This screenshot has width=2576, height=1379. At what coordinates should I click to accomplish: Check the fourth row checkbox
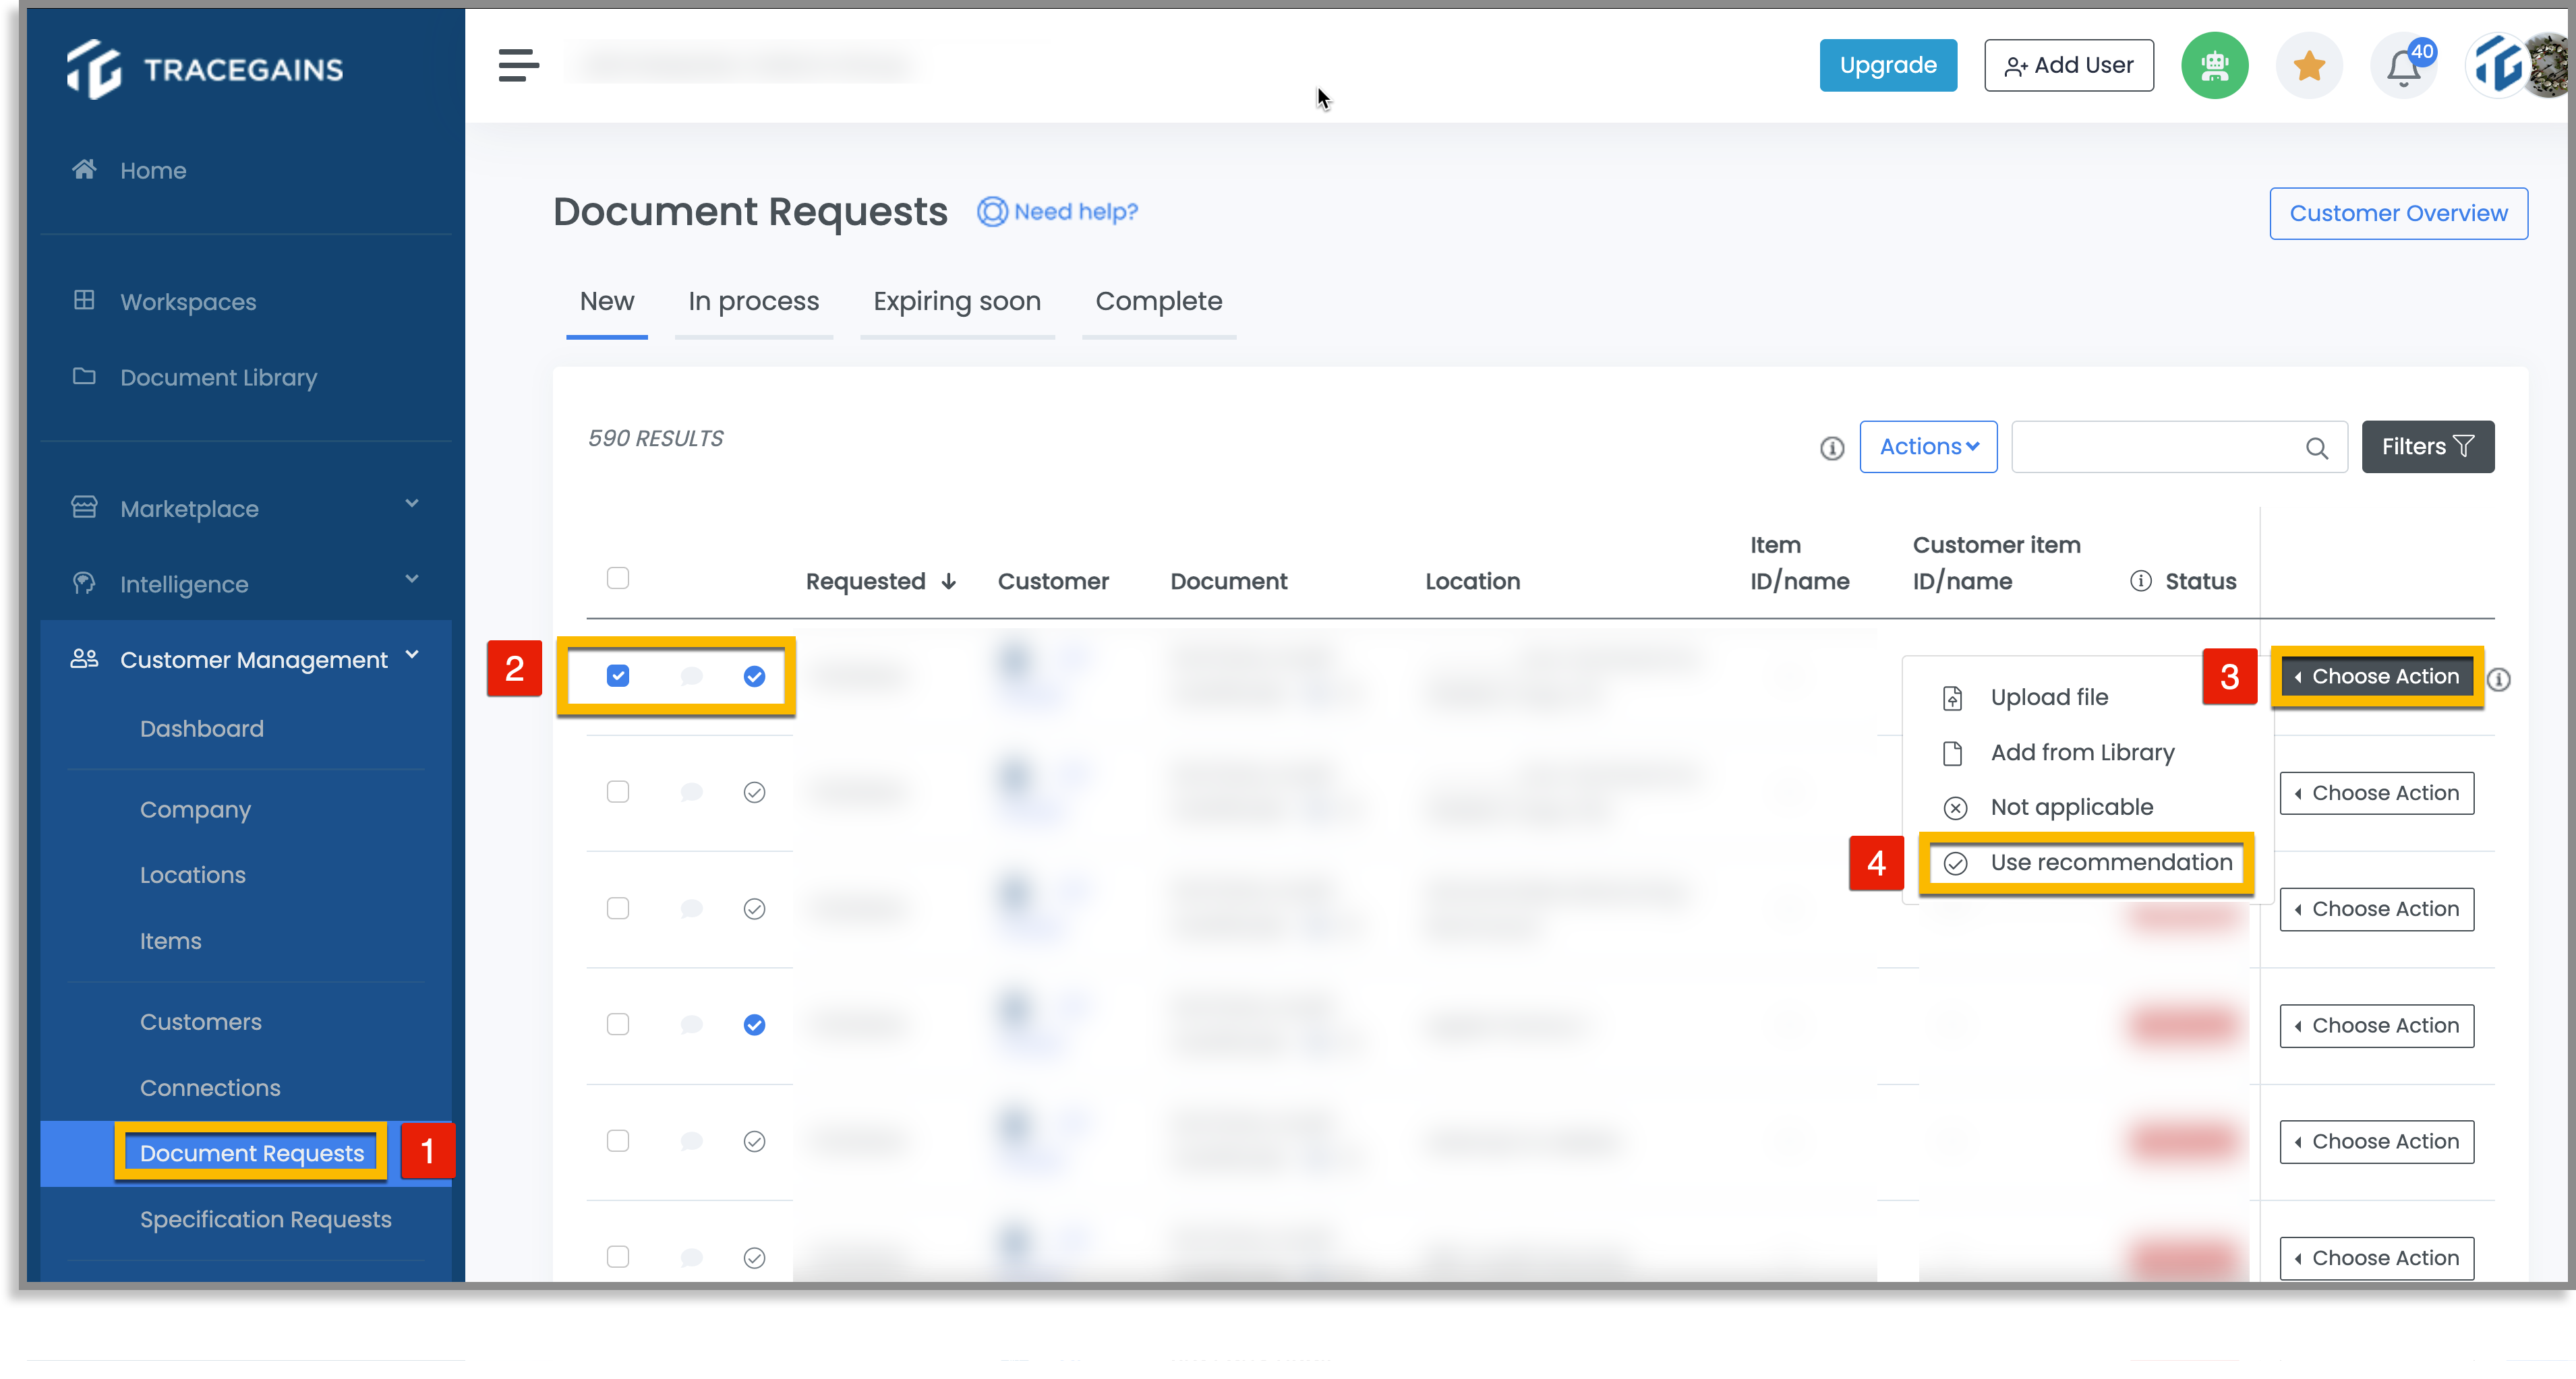[617, 1024]
